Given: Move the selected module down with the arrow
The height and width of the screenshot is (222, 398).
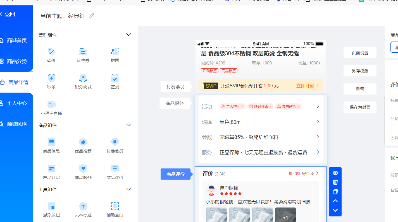Looking at the screenshot, I should click(335, 210).
